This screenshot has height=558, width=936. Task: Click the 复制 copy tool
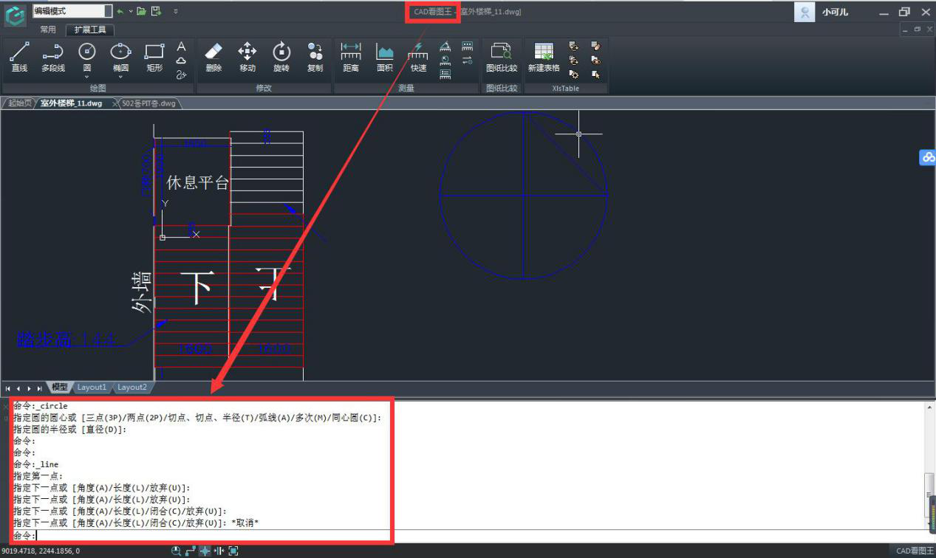click(315, 57)
